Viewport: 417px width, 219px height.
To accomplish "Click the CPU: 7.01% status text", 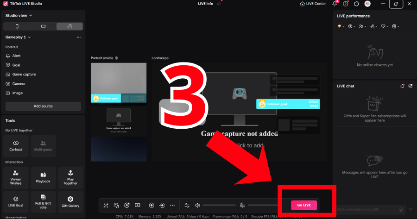I will point(125,216).
